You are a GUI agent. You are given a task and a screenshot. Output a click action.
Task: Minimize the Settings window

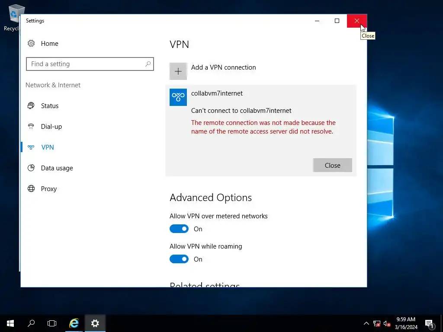pos(317,21)
